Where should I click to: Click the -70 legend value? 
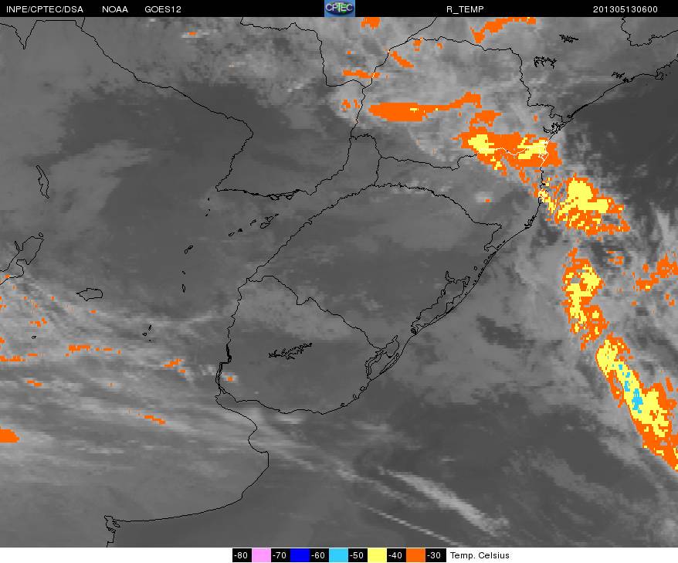280,555
